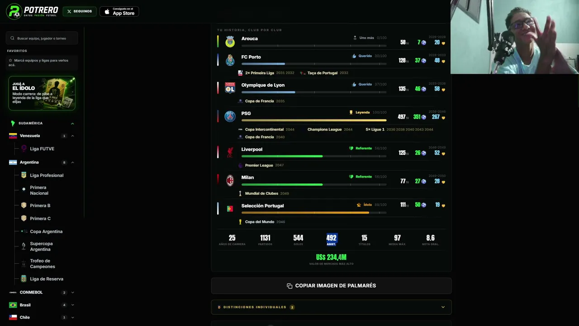Click the Apple logo on the App Store badge
579x326 pixels.
107,12
